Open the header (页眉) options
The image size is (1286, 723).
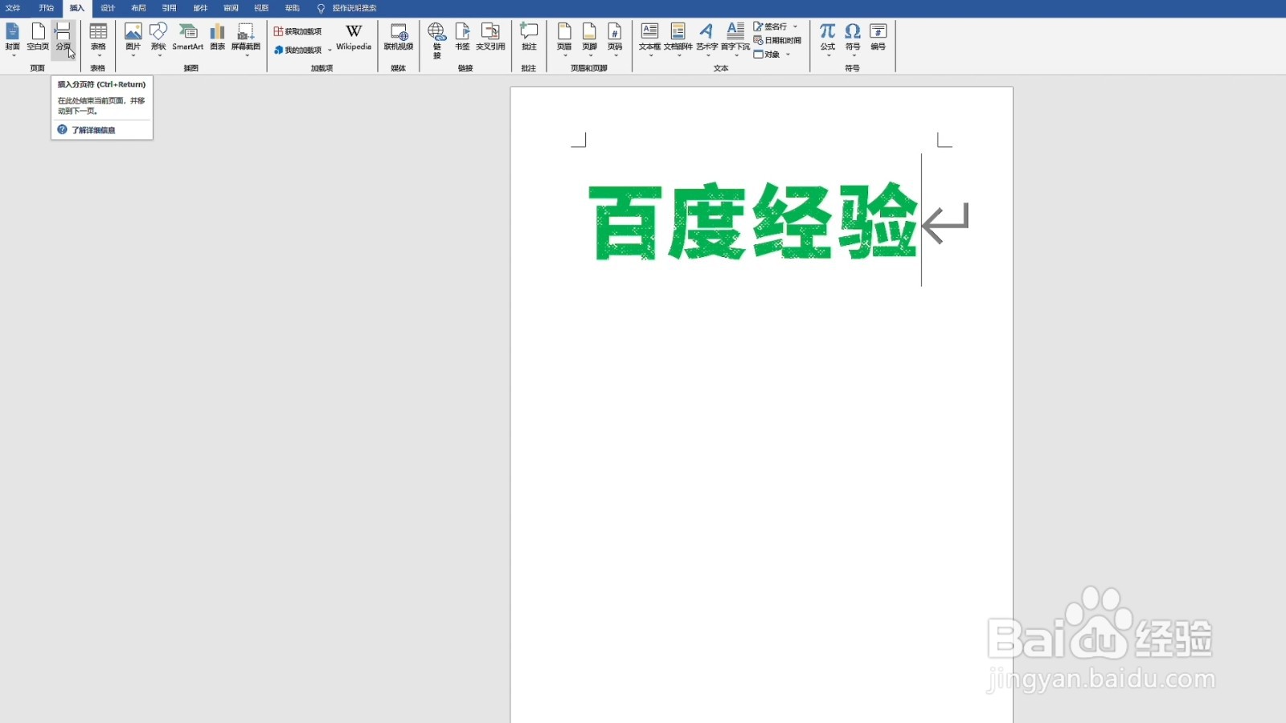tap(564, 39)
